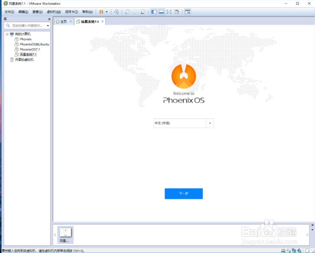Viewport: 315px width, 253px height.
Task: Click sound card status icon
Action: (x=299, y=250)
